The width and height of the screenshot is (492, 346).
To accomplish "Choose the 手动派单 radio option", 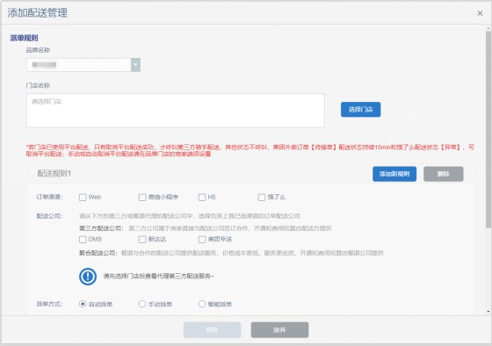I will click(x=142, y=304).
